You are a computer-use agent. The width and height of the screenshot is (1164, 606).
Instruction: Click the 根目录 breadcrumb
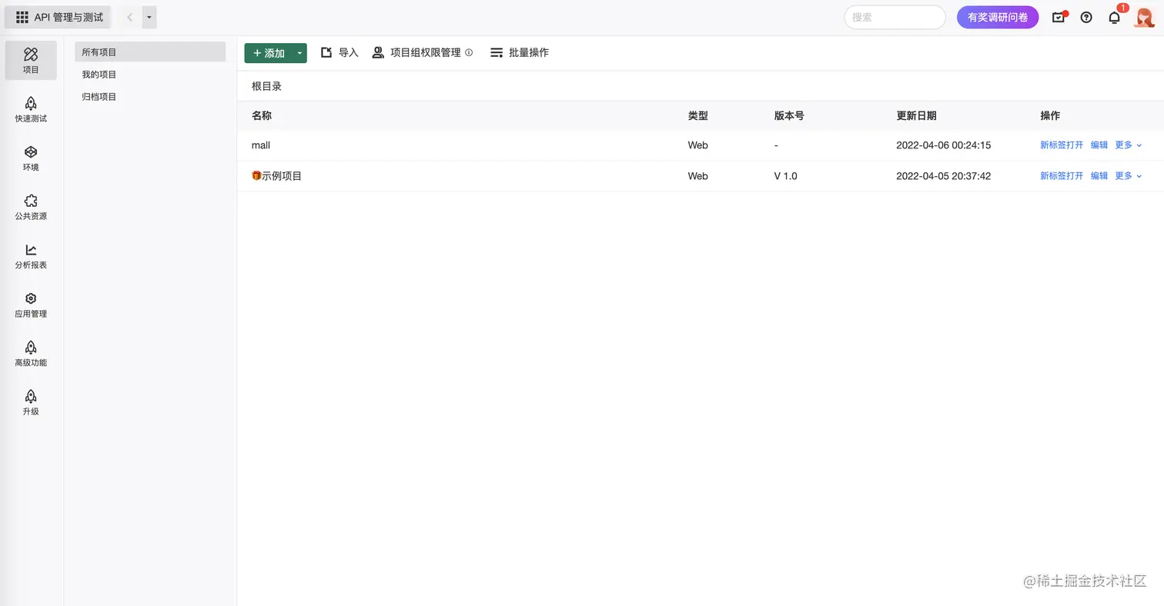266,86
